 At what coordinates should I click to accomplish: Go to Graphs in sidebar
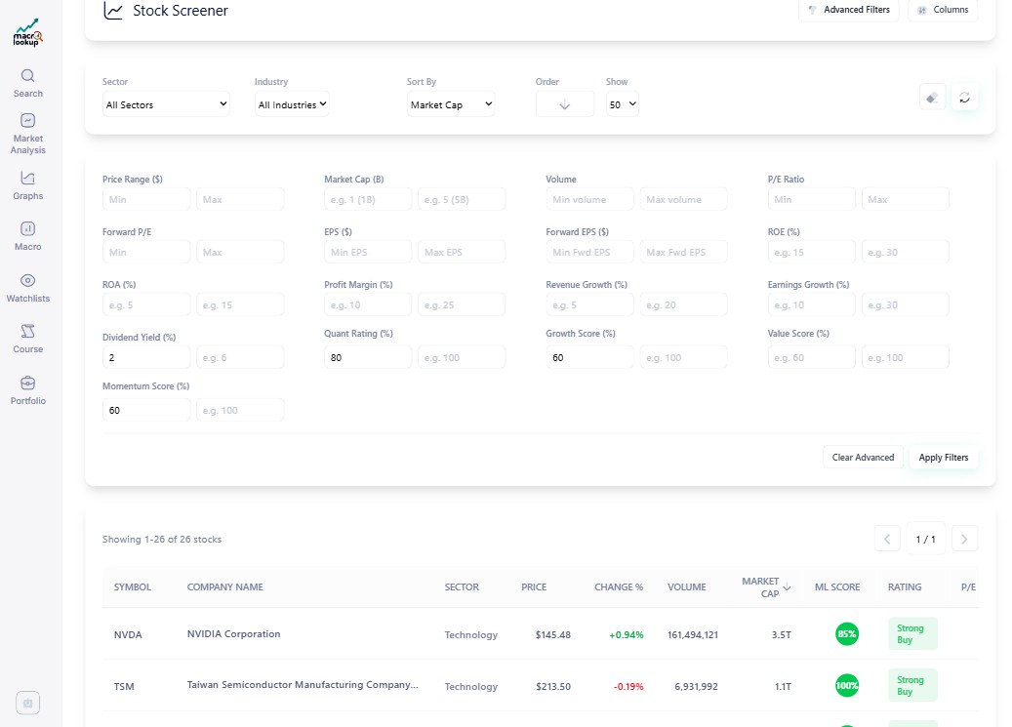click(27, 186)
